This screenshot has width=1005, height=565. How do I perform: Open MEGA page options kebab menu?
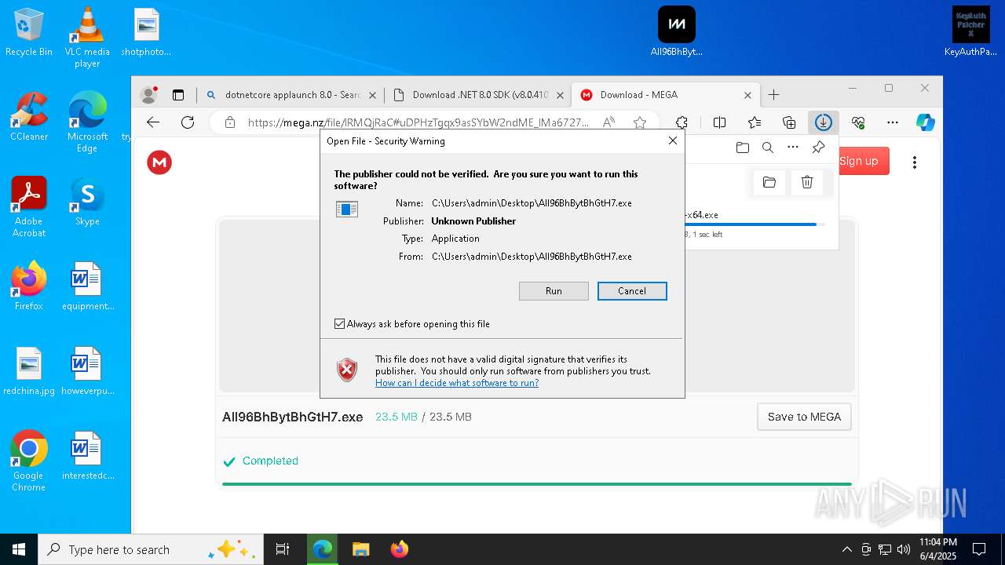(x=914, y=162)
